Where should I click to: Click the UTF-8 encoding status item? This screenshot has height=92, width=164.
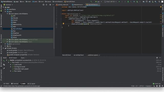142,86
